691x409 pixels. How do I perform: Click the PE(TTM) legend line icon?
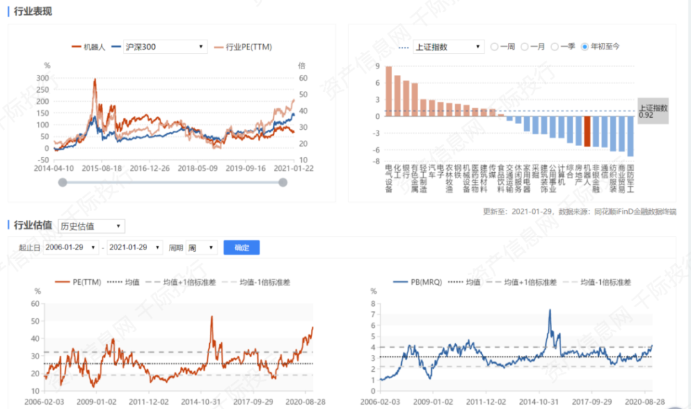62,282
